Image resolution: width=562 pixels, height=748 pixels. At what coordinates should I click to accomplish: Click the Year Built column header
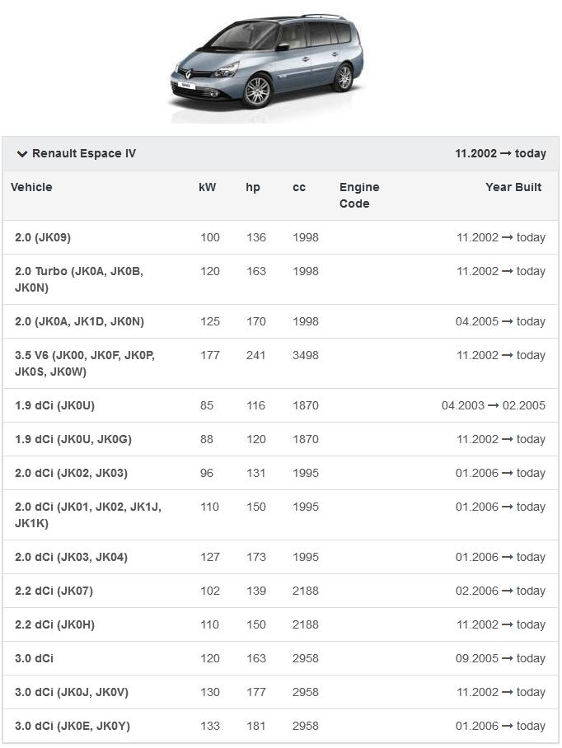pos(513,187)
